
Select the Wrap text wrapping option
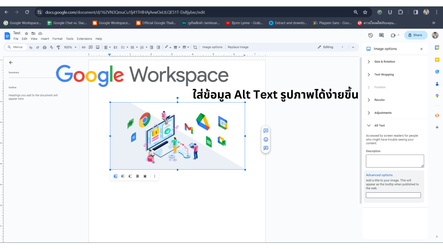pyautogui.click(x=123, y=176)
